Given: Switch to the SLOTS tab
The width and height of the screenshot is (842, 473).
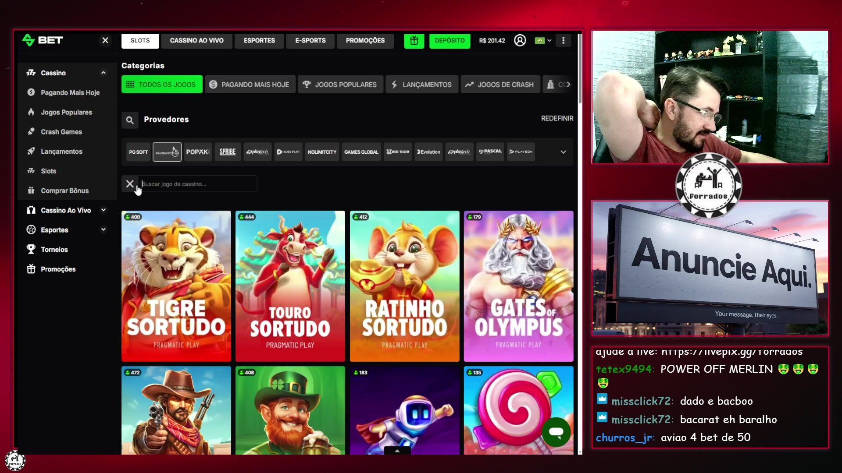Looking at the screenshot, I should pos(140,41).
